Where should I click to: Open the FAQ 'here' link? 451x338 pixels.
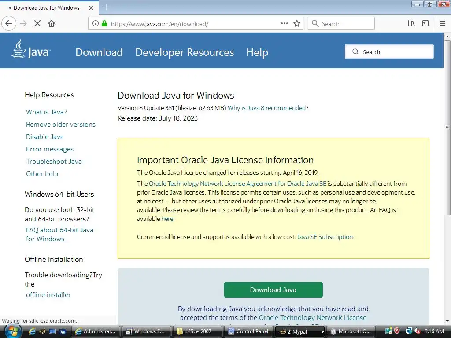[167, 219]
